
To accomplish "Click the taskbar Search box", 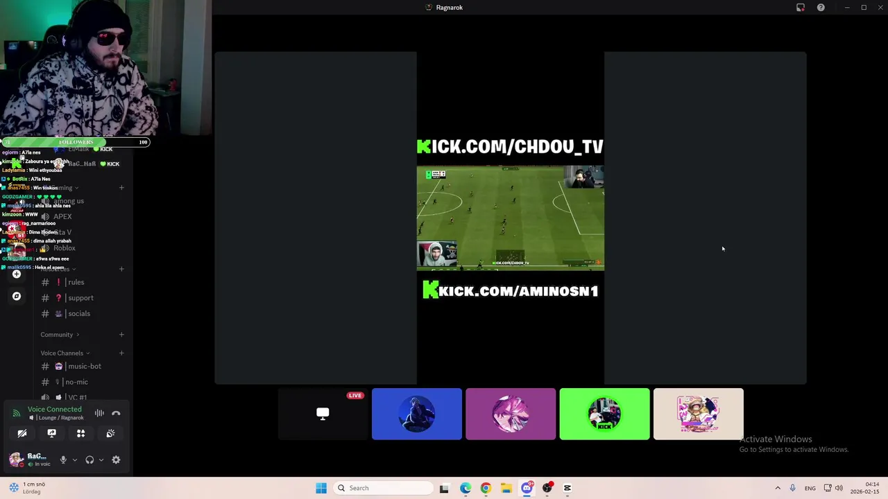I will point(383,488).
